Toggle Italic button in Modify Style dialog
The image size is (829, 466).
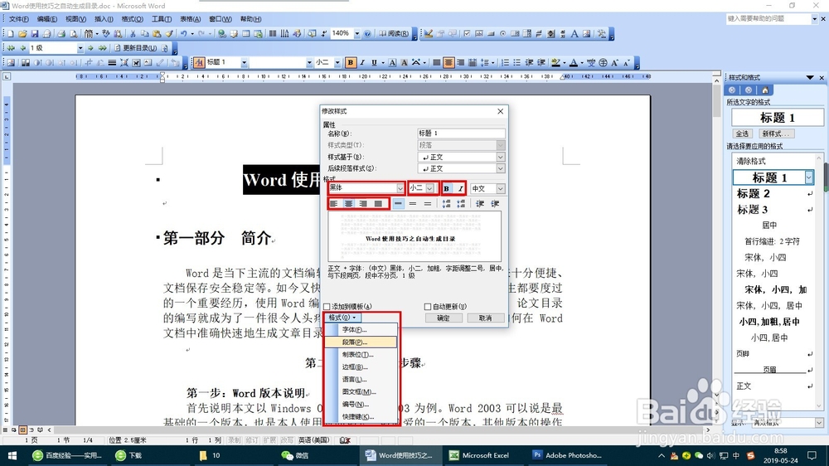click(460, 188)
